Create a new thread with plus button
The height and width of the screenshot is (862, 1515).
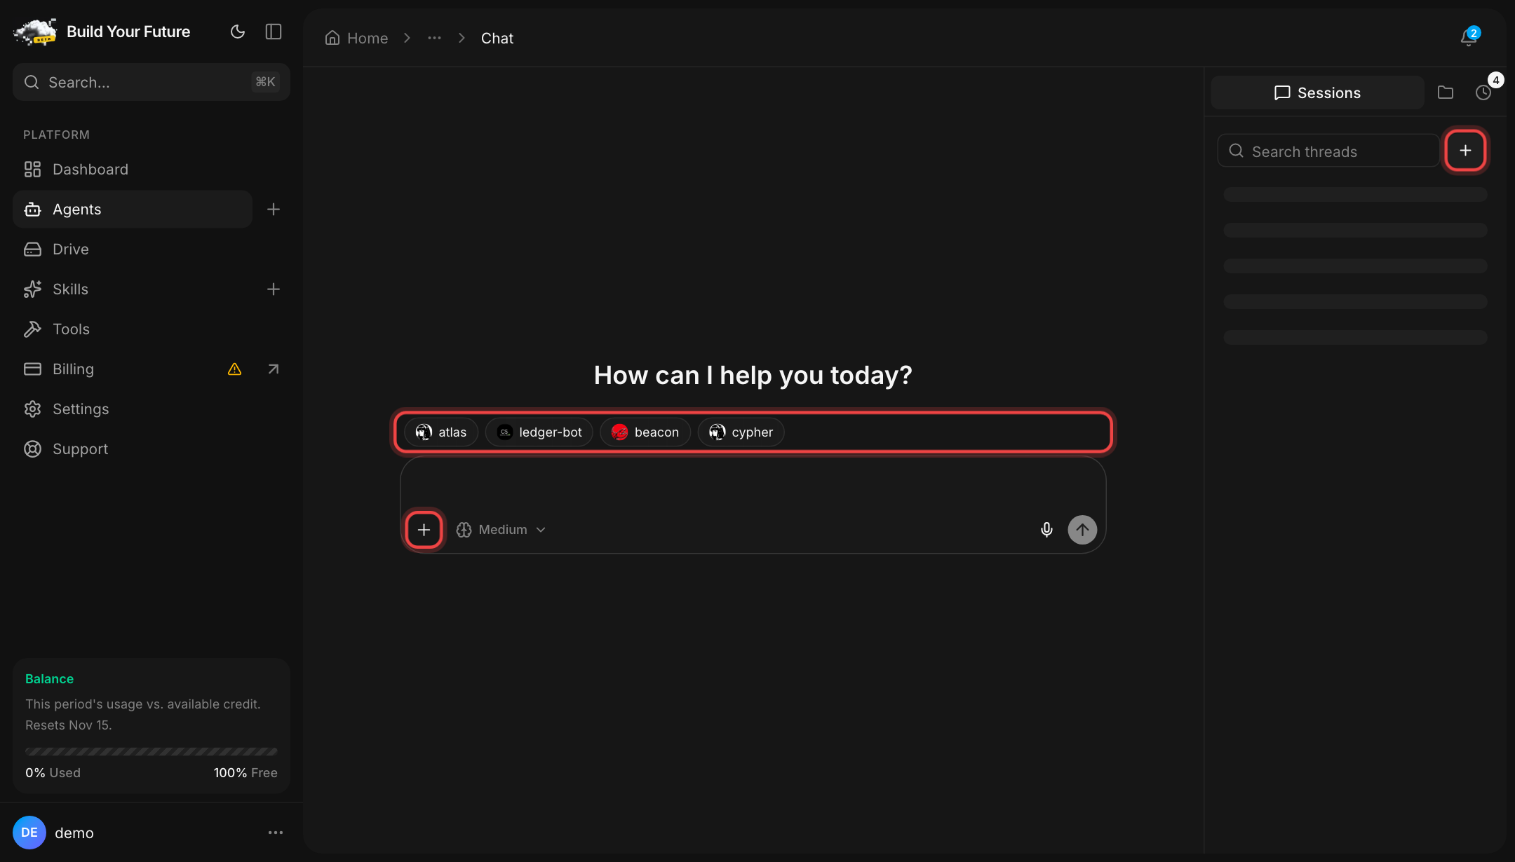tap(1465, 150)
